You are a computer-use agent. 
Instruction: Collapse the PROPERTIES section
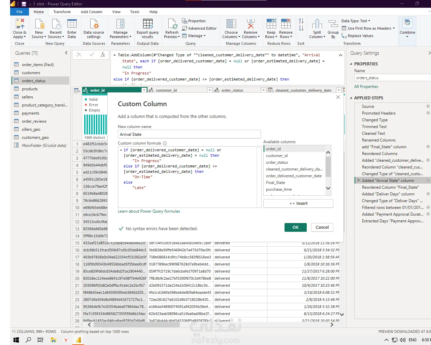coord(351,64)
